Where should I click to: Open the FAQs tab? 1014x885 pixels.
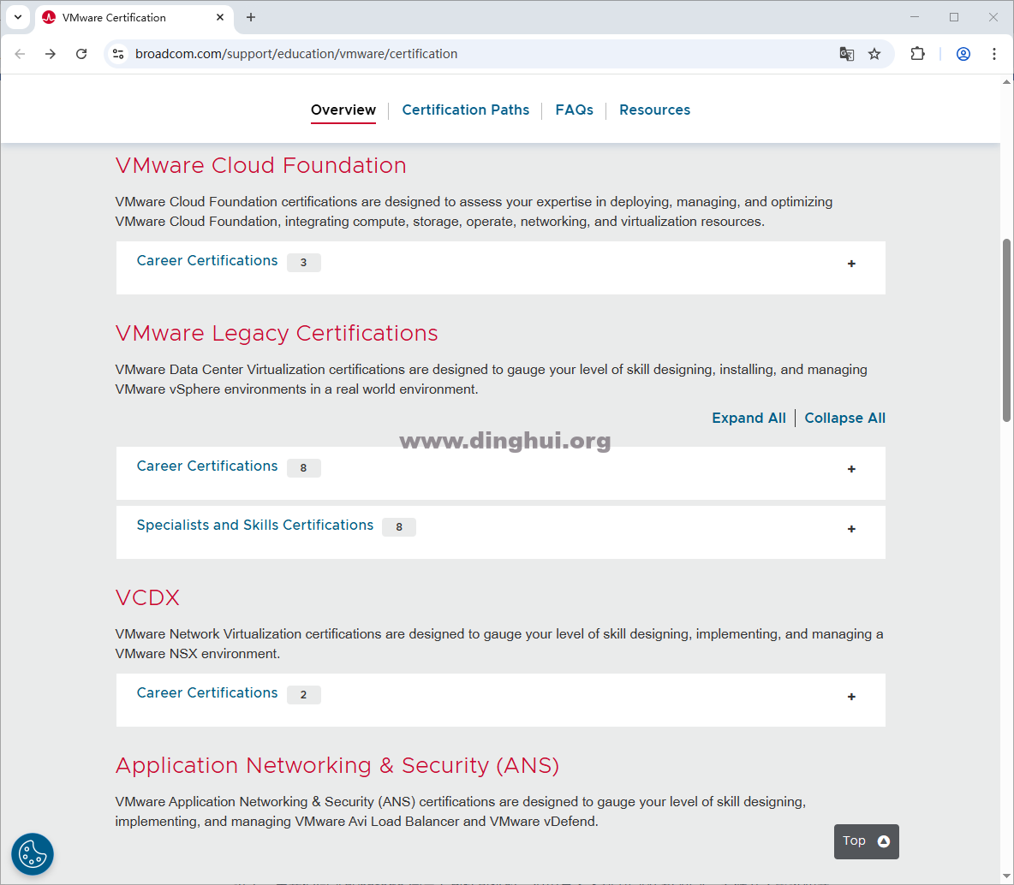[x=575, y=110]
